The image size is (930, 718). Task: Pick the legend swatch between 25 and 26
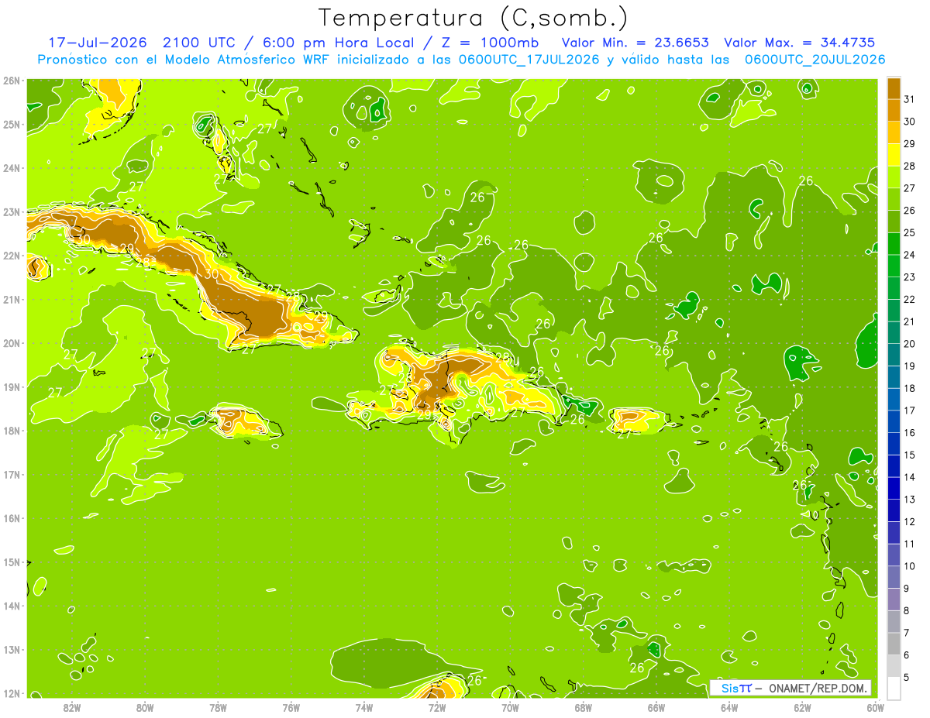click(x=894, y=222)
